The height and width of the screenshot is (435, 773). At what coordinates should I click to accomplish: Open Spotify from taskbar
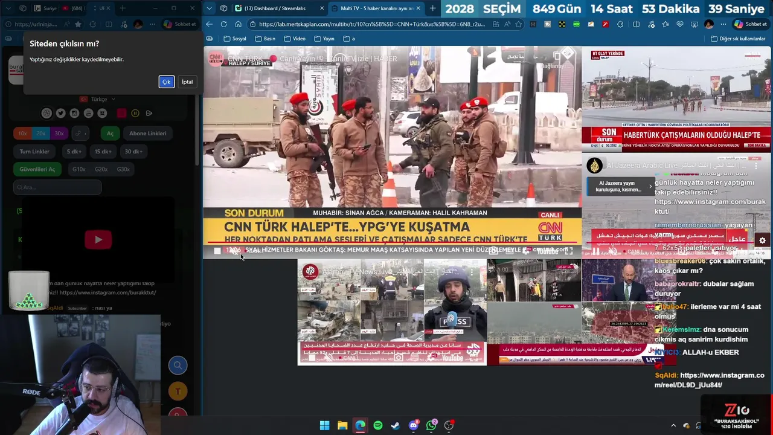(x=378, y=425)
